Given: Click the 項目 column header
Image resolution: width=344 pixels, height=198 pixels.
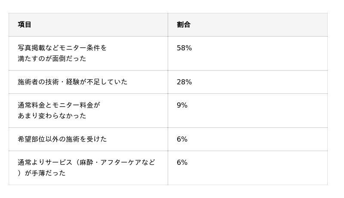Looking at the screenshot, I should tap(25, 25).
